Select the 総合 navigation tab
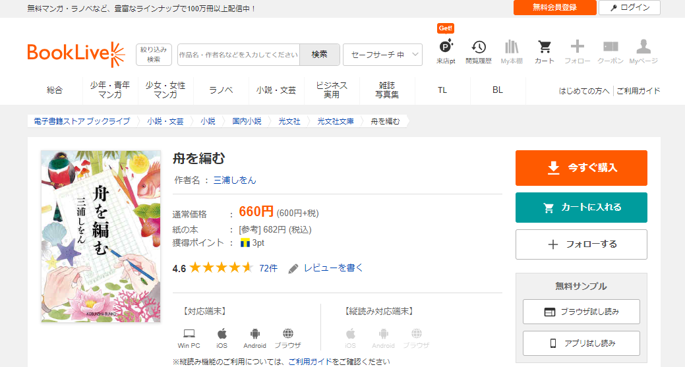The image size is (685, 367). [55, 90]
